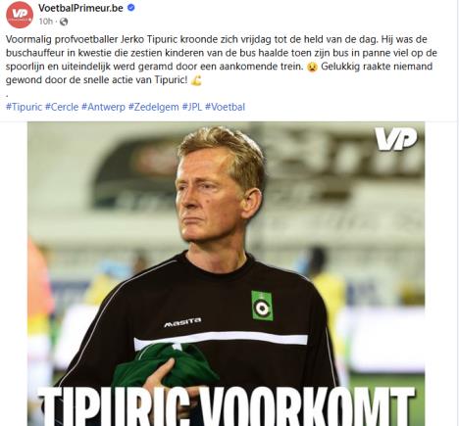
Task: Open the post via the 10h timestamp
Action: 45,22
